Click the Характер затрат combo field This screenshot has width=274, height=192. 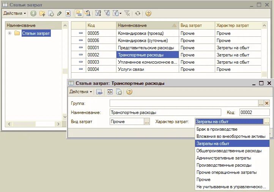229,122
